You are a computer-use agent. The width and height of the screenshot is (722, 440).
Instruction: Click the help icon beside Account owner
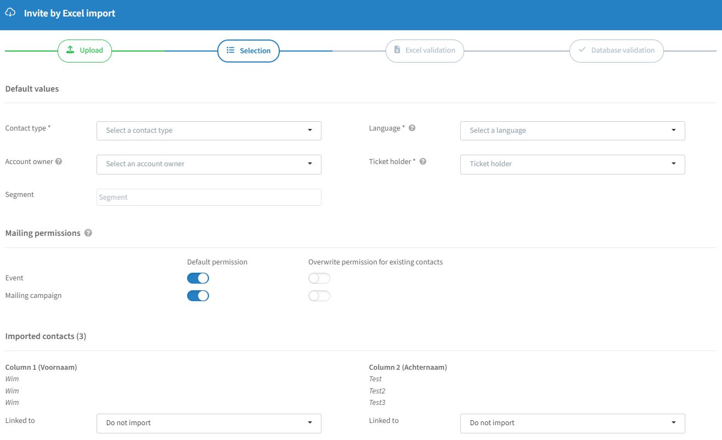tap(59, 162)
